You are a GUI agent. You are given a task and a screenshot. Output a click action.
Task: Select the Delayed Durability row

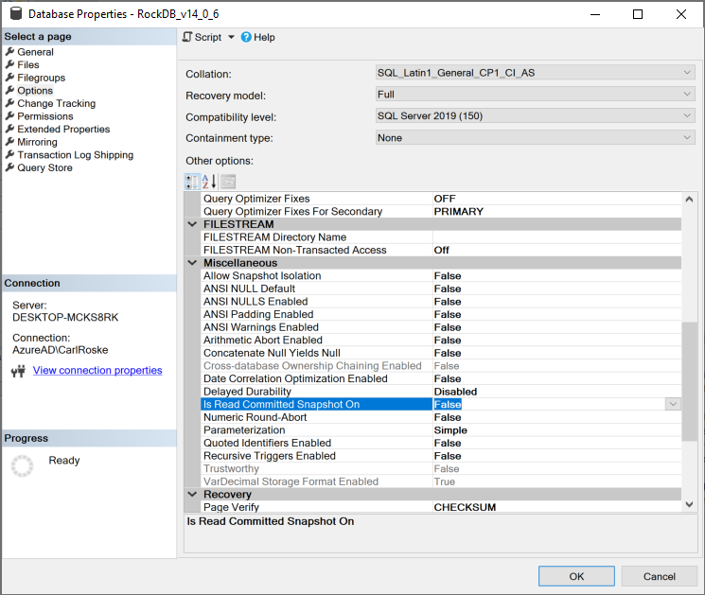coord(441,392)
